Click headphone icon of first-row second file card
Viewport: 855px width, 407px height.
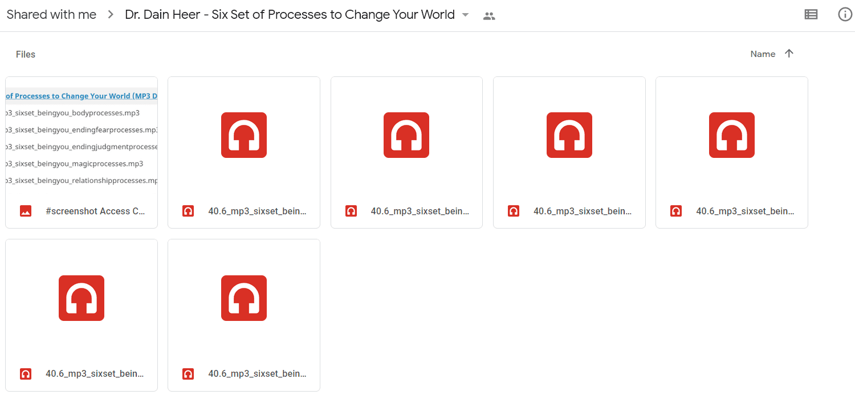click(244, 135)
